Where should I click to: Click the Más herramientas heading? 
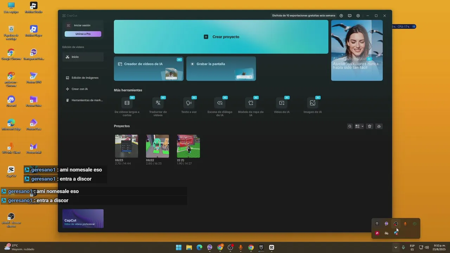(128, 90)
